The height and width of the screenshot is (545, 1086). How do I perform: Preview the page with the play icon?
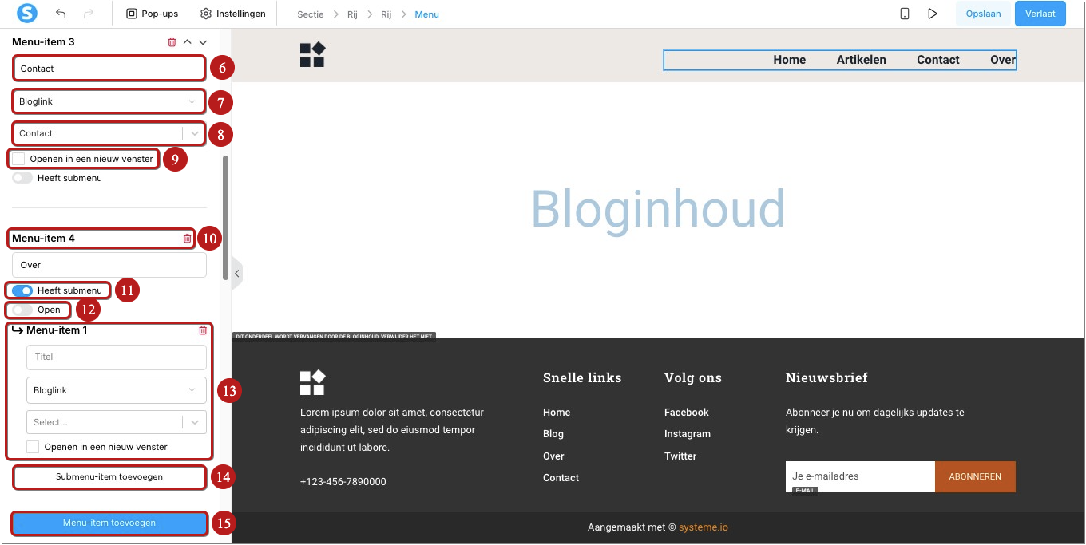coord(932,14)
